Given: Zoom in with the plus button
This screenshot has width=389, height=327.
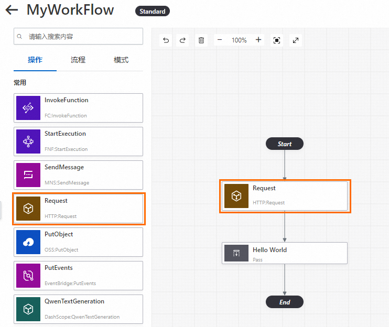Looking at the screenshot, I should pyautogui.click(x=258, y=40).
